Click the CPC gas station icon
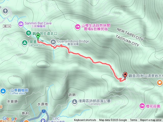Viewport: 163px width, 122px height. coord(43,120)
